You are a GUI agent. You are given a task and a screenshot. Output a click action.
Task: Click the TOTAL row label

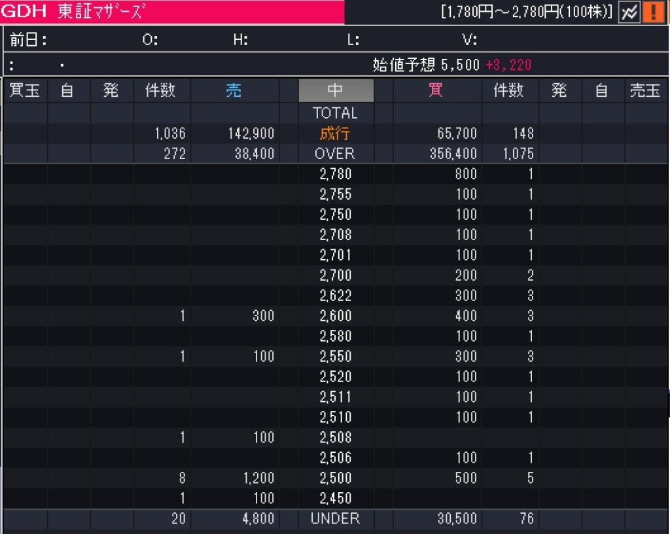pos(335,113)
